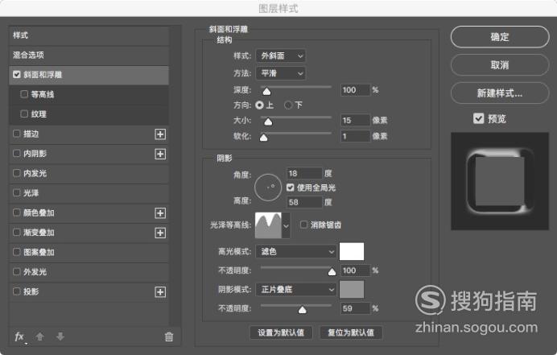Add another 投影 effect with its plus icon

point(160,292)
